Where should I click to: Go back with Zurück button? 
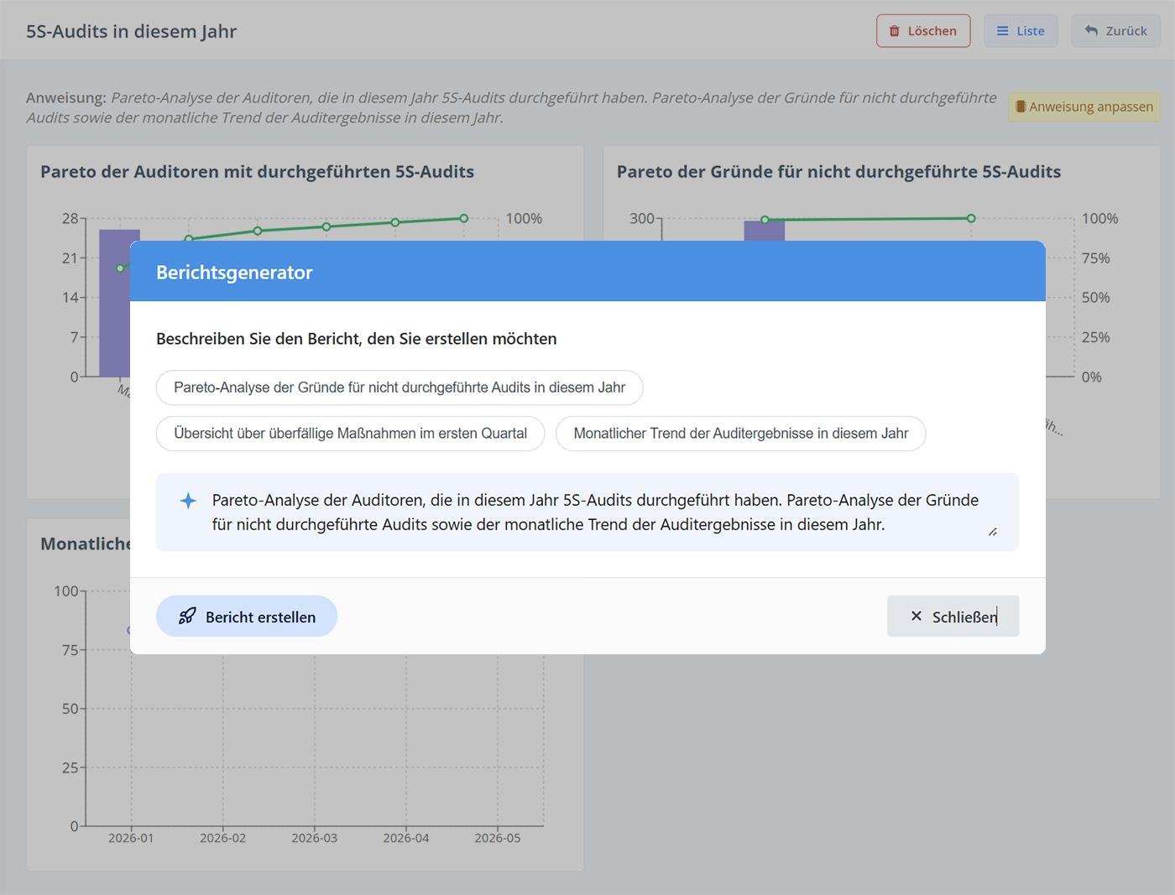(x=1115, y=31)
